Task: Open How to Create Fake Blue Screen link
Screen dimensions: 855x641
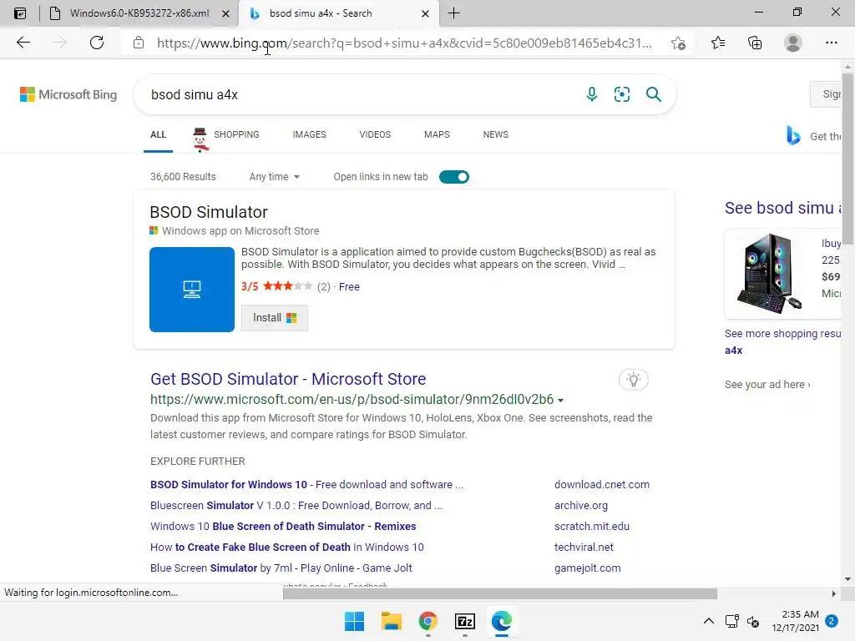Action: 287,547
